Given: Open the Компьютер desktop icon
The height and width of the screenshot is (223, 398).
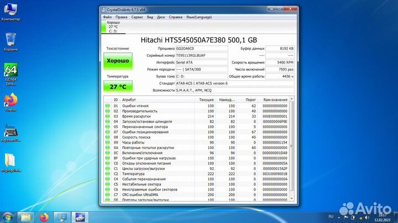Looking at the screenshot, I should (x=11, y=12).
